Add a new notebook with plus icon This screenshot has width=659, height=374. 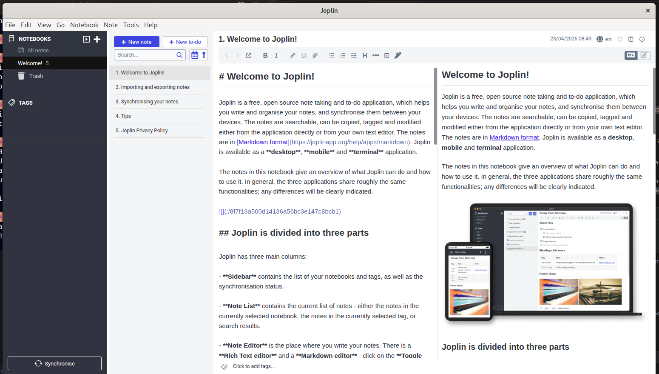pyautogui.click(x=97, y=39)
